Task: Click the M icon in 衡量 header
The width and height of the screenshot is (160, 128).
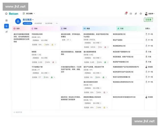Action: [x=85, y=29]
